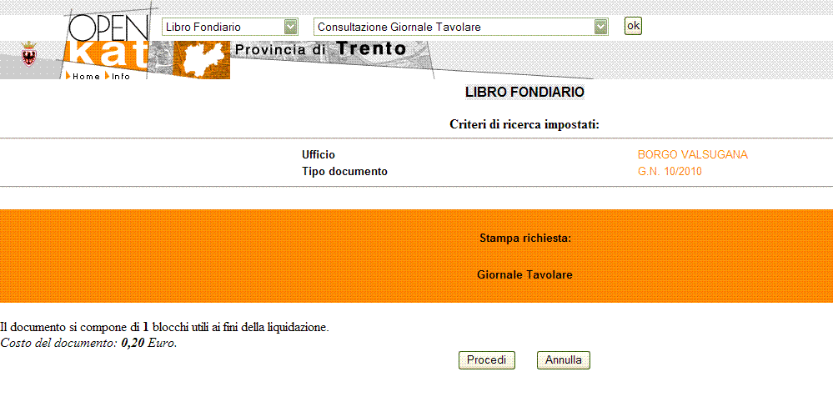
Task: Click the Trento eagle coat of arms
Action: (28, 54)
